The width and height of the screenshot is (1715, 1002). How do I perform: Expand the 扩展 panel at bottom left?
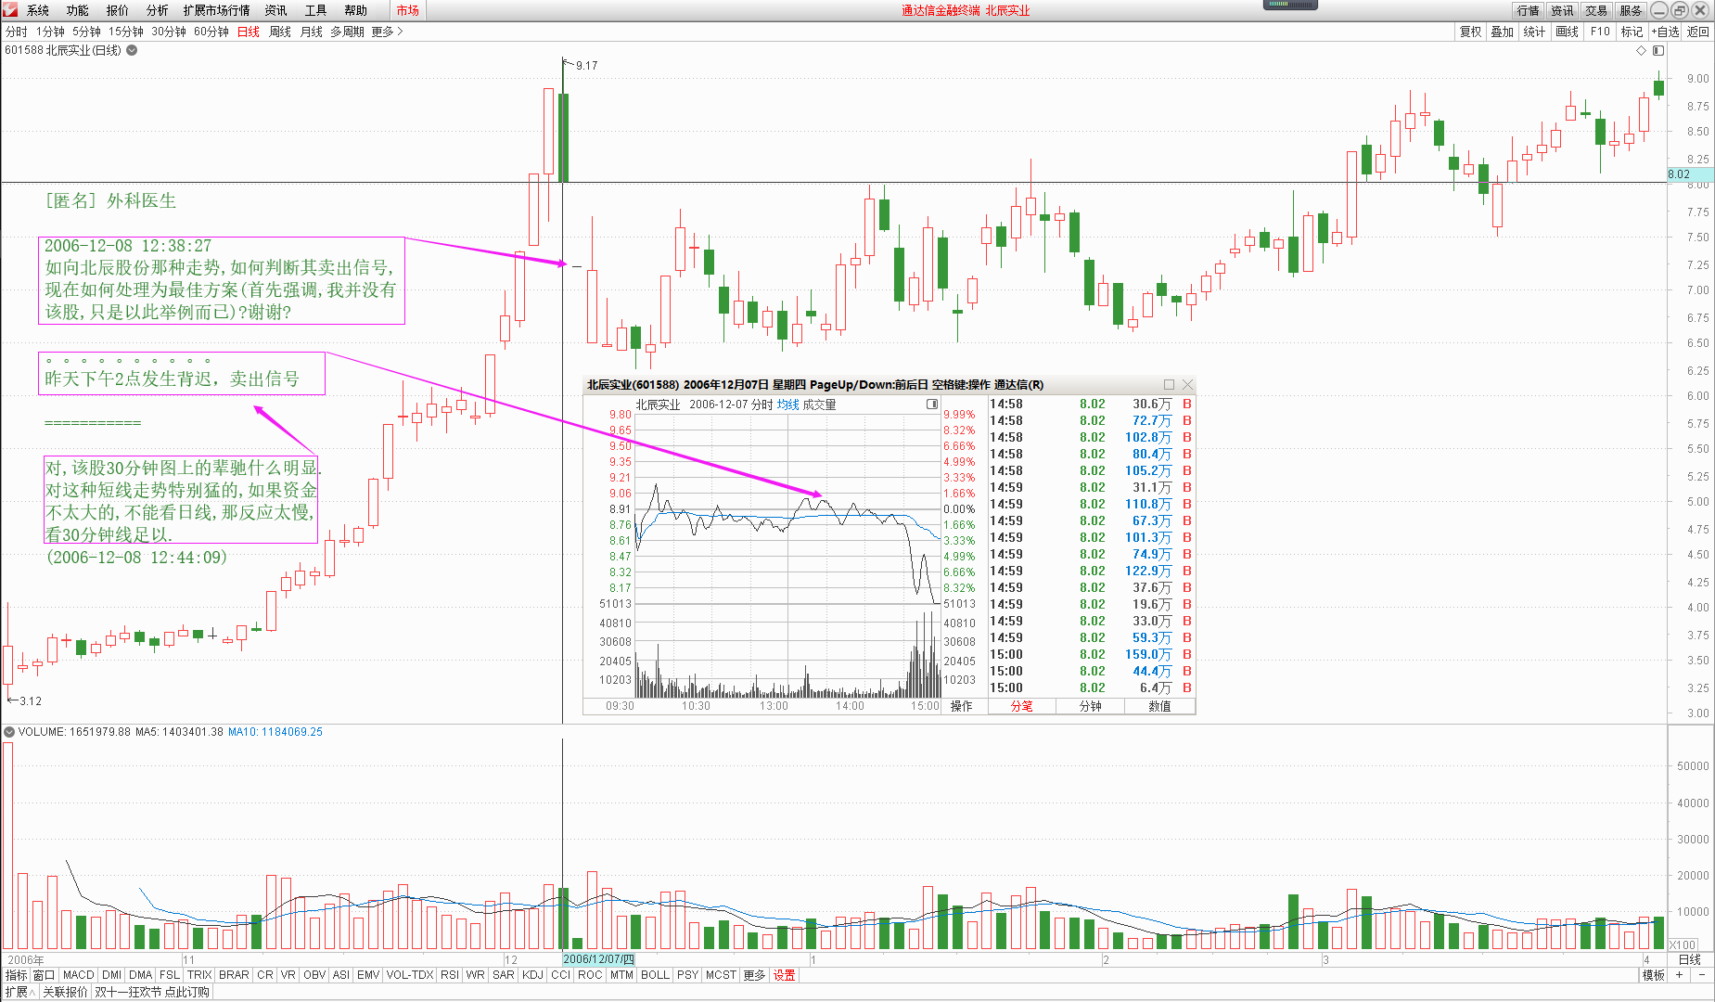(19, 992)
